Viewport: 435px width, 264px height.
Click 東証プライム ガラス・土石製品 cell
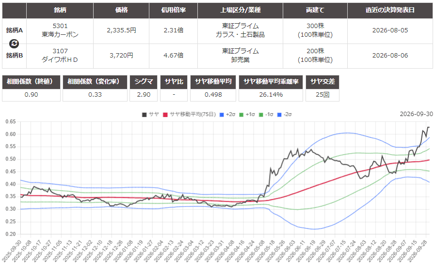(240, 30)
